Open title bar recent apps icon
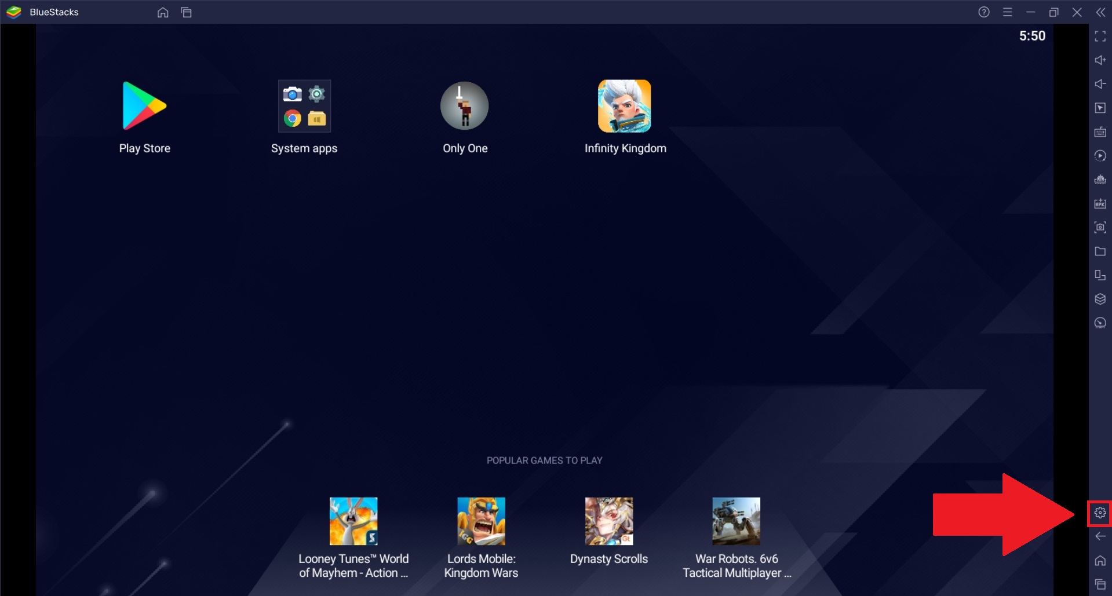1112x596 pixels. 186,12
